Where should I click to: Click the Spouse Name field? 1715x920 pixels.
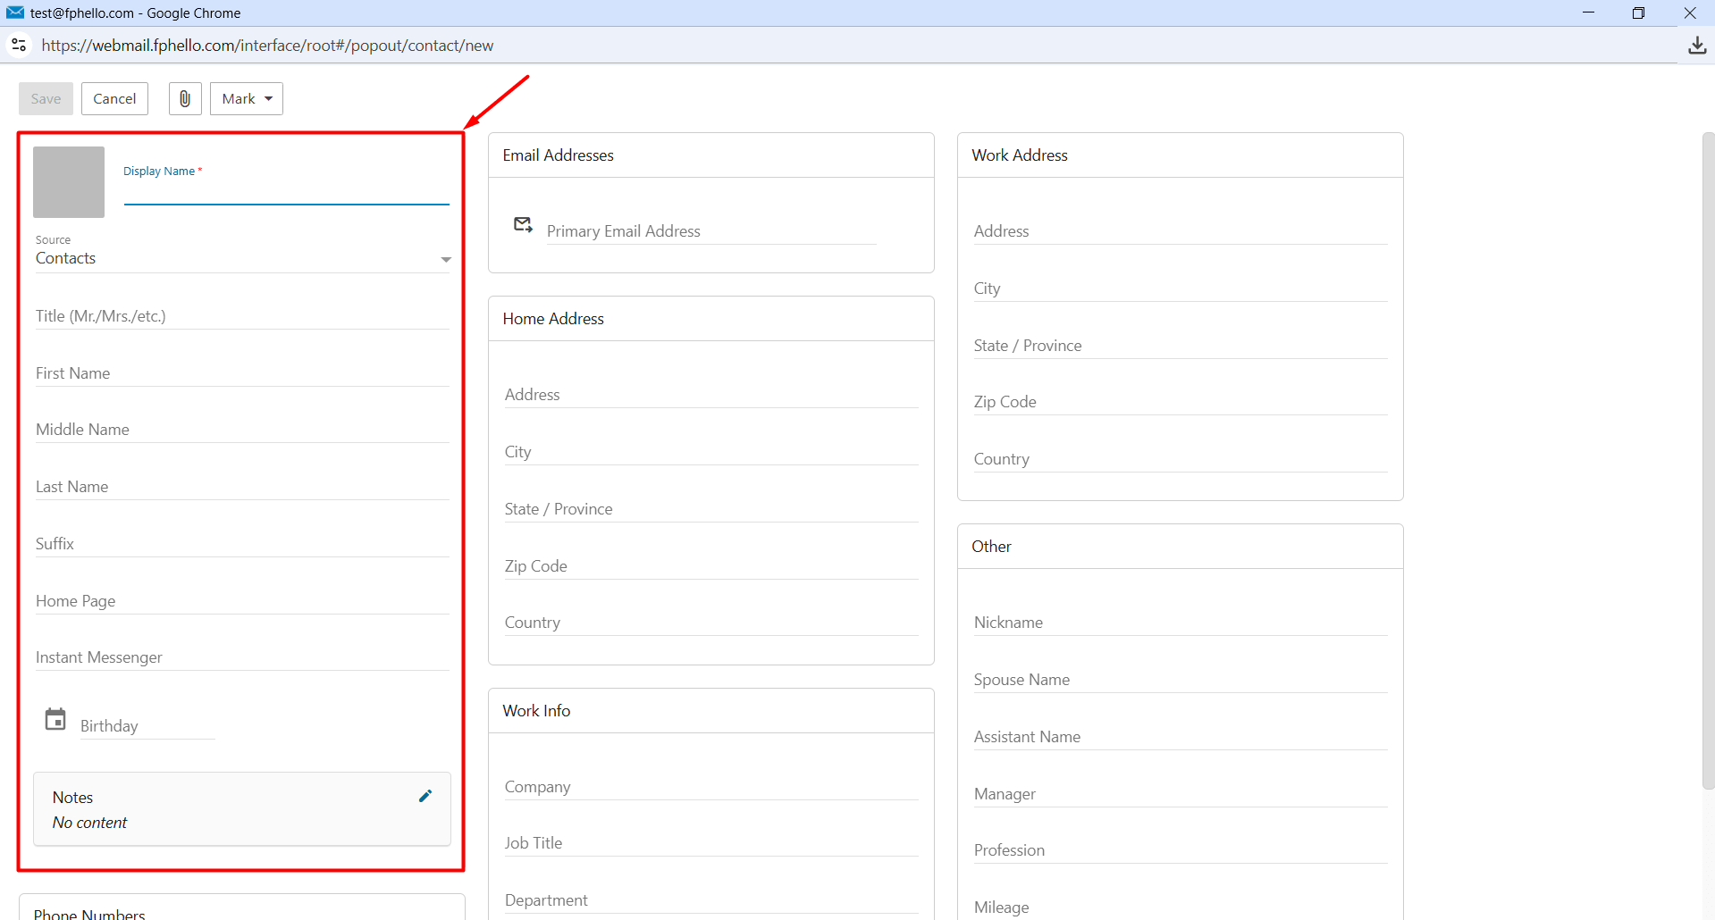tap(1181, 680)
